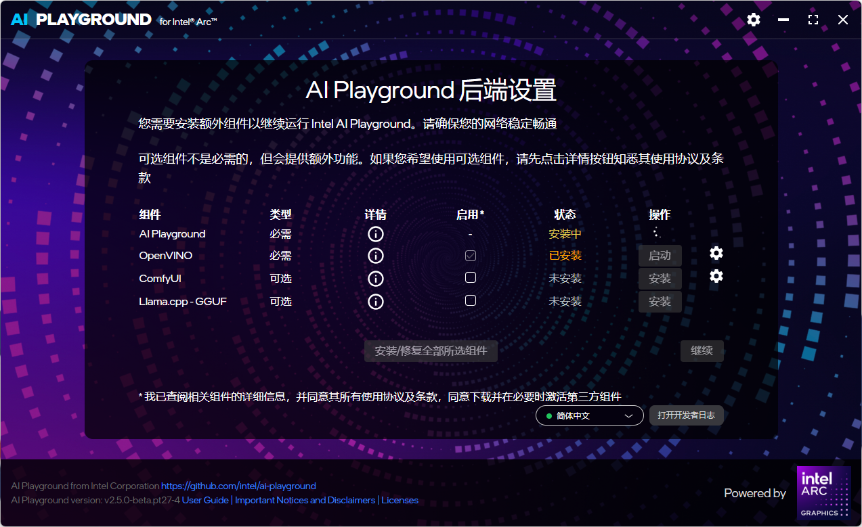Image resolution: width=862 pixels, height=527 pixels.
Task: Click the AI Playground component name
Action: 172,234
